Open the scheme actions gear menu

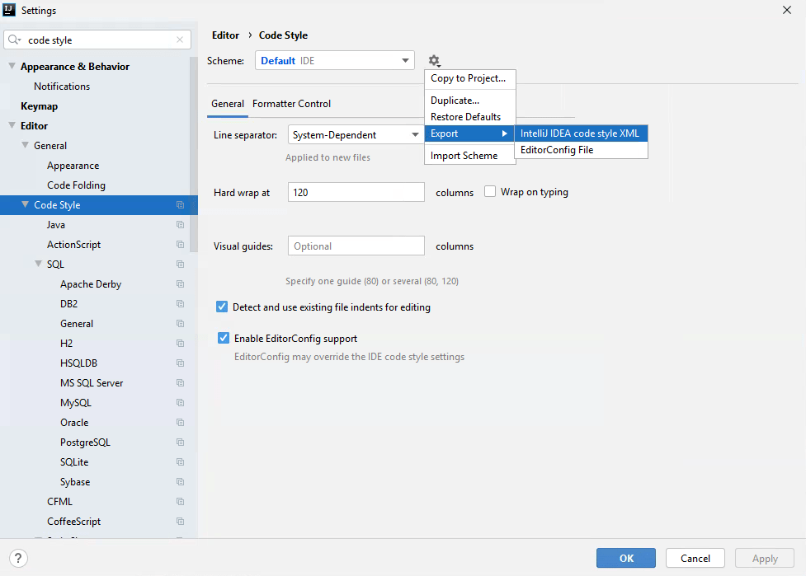coord(434,60)
